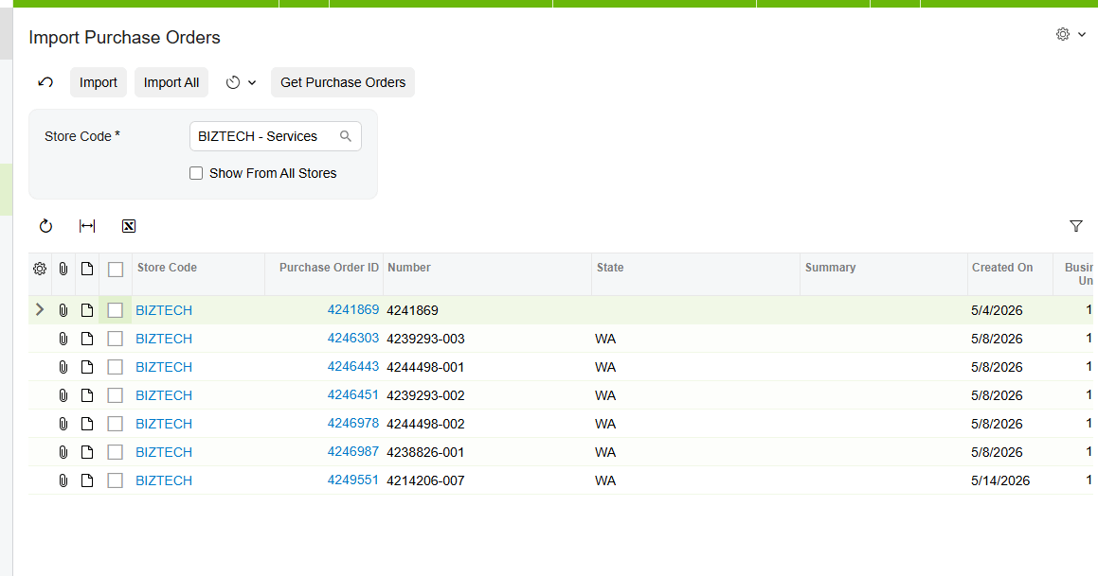Screen dimensions: 1098x576
Task: Select checkbox for order 4241869
Action: [116, 310]
